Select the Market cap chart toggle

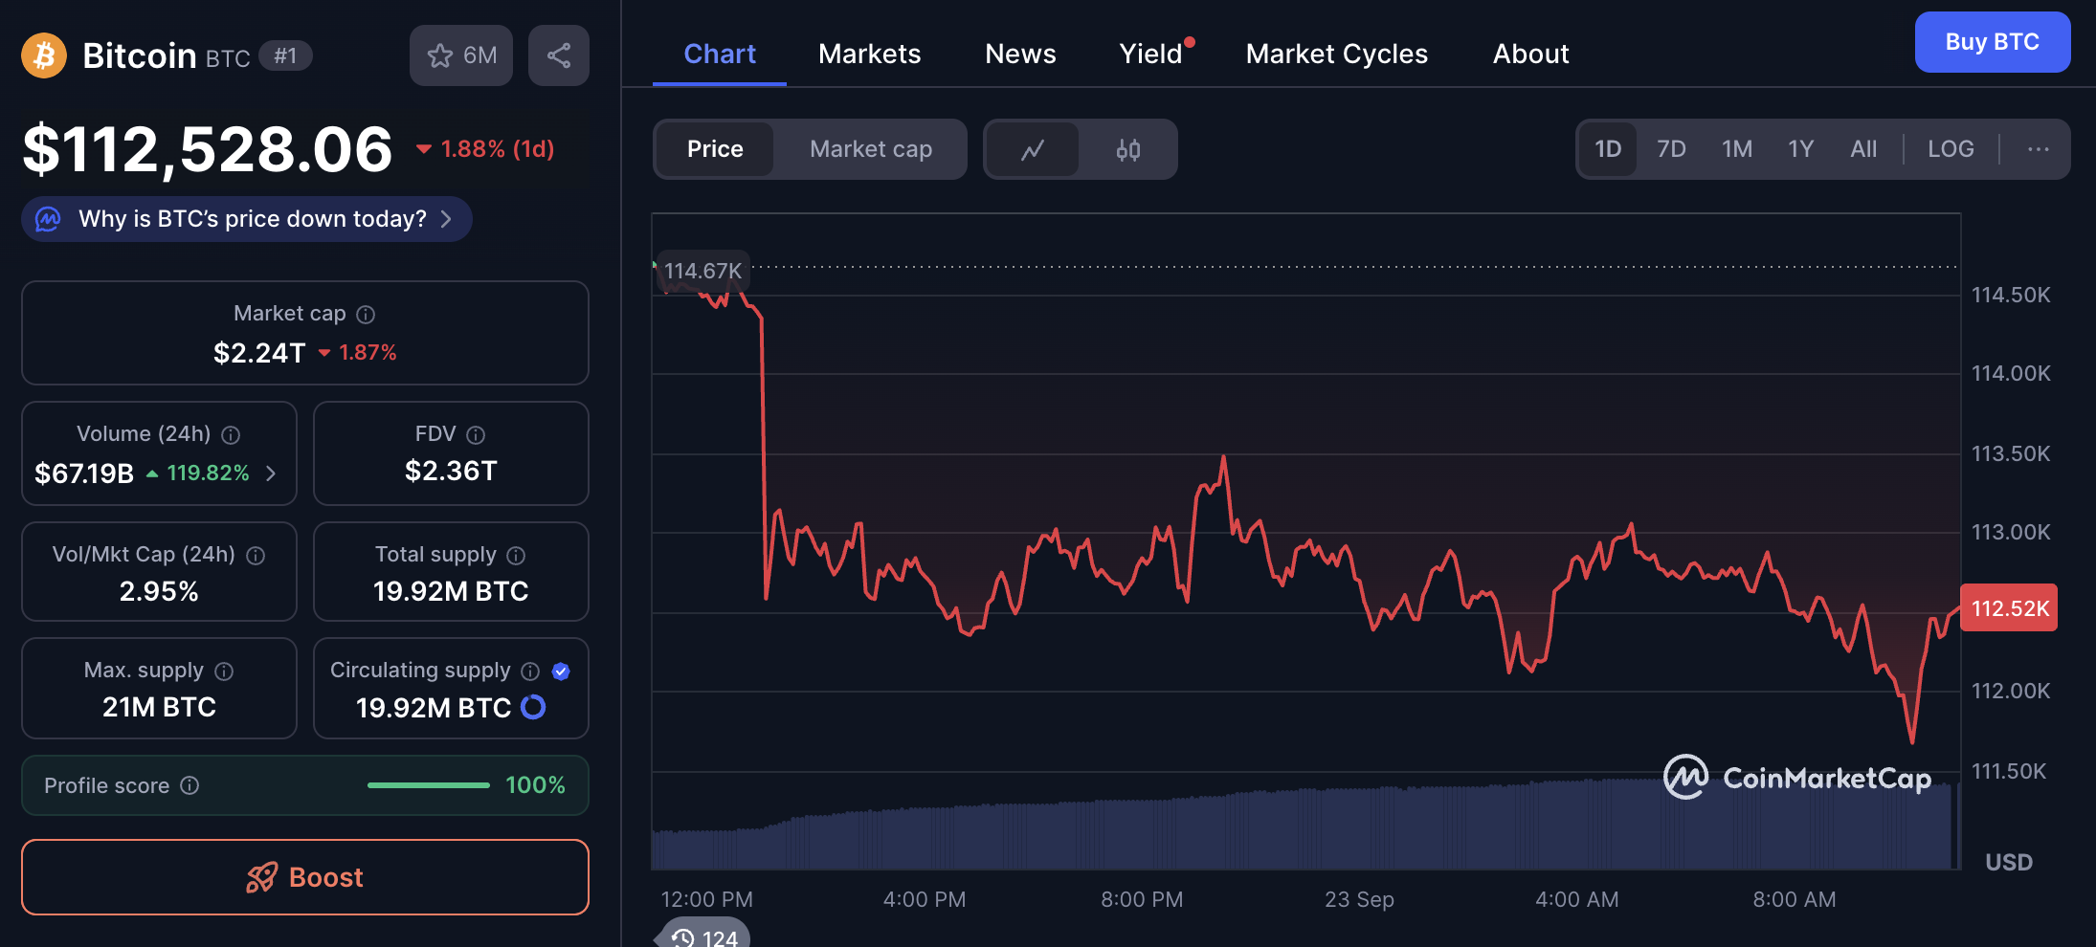870,149
